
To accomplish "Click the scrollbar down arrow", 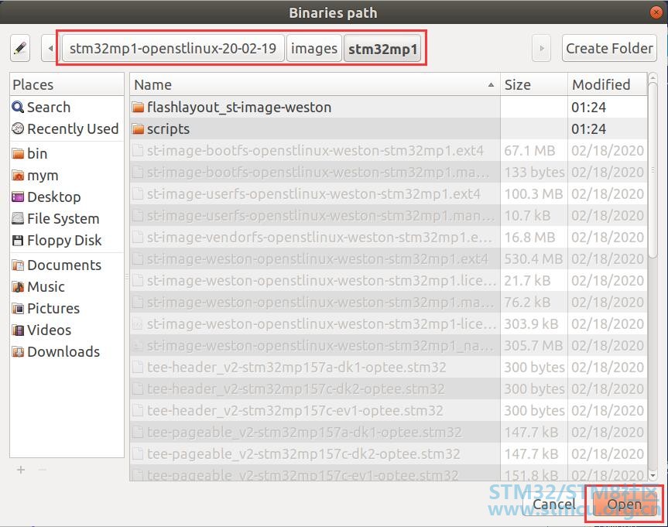I will (653, 474).
